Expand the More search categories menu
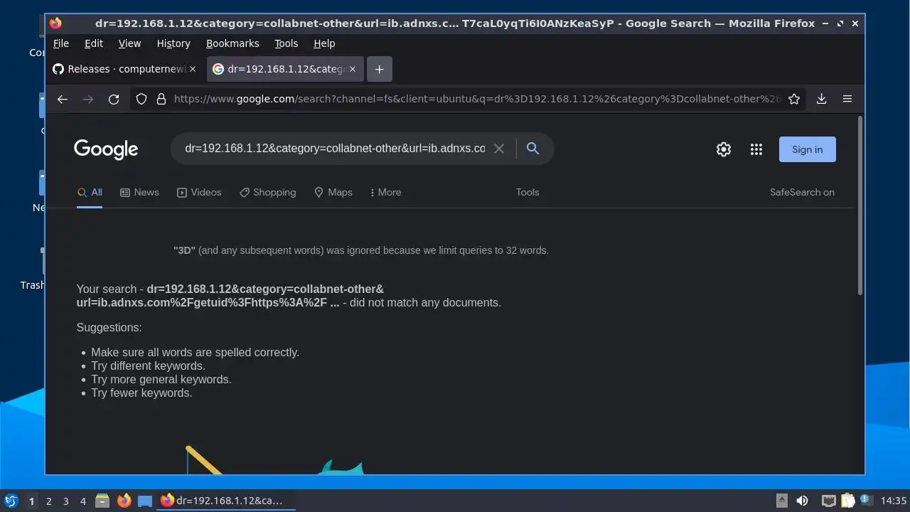 pyautogui.click(x=385, y=192)
